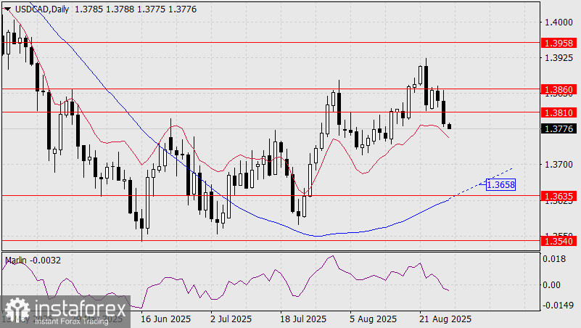Click the 2 Jul 2025 date label
Image resolution: width=581 pixels, height=328 pixels.
pos(231,319)
